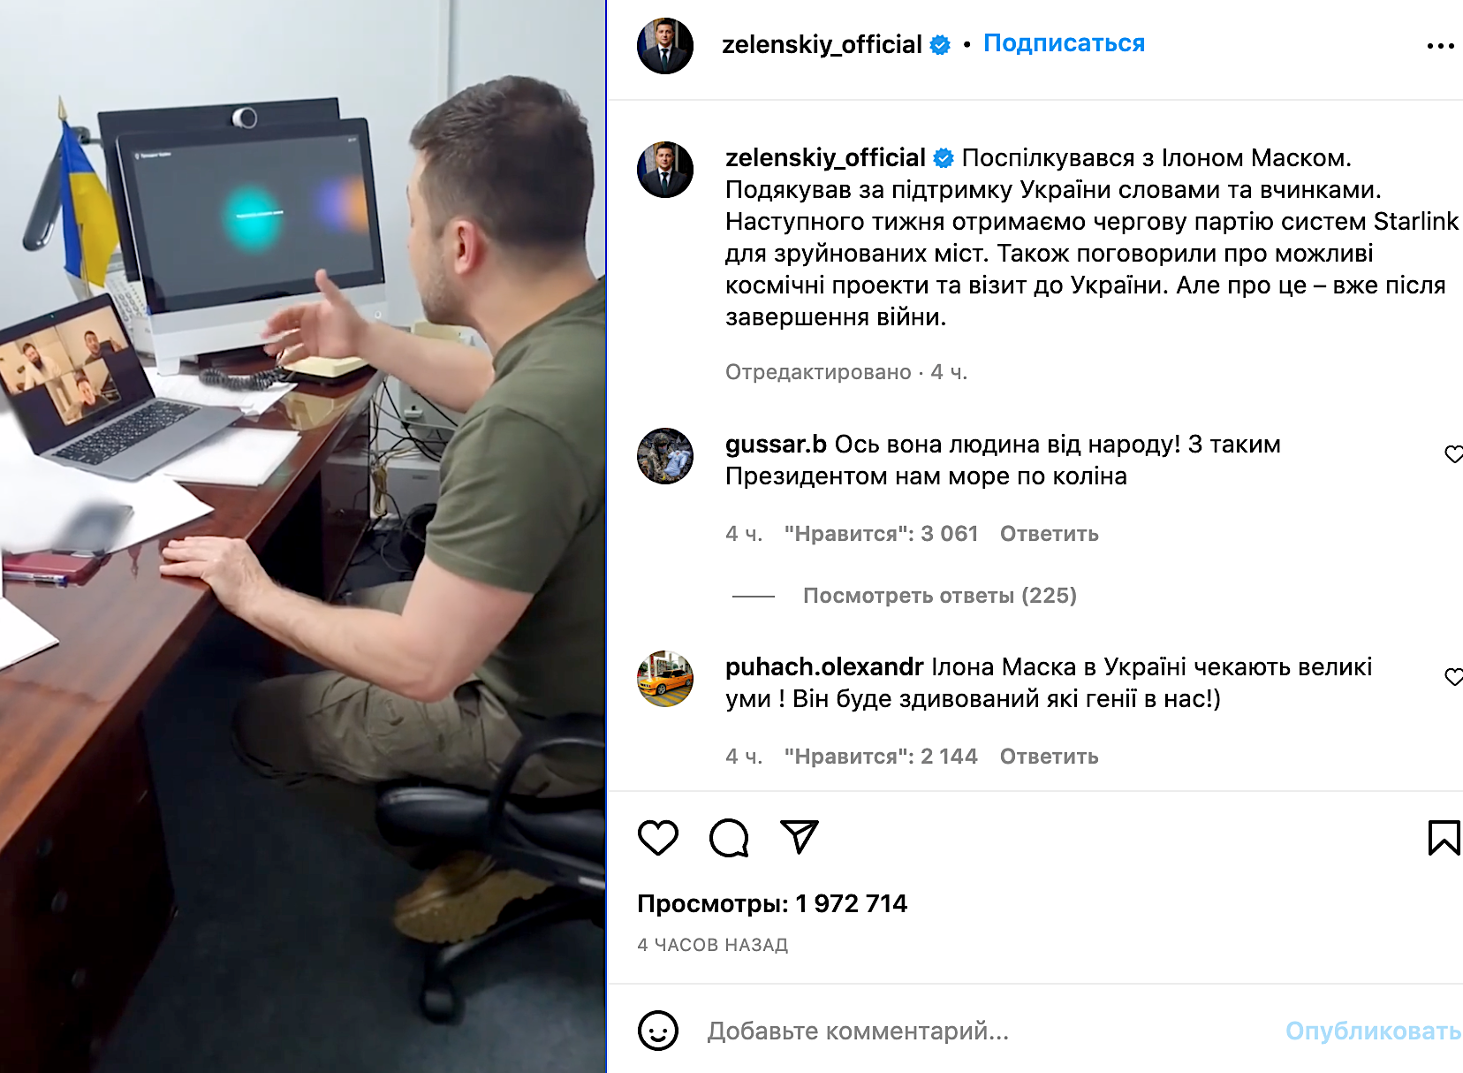This screenshot has width=1463, height=1073.
Task: Click the Добавьте комментарий input field
Action: tap(981, 1031)
